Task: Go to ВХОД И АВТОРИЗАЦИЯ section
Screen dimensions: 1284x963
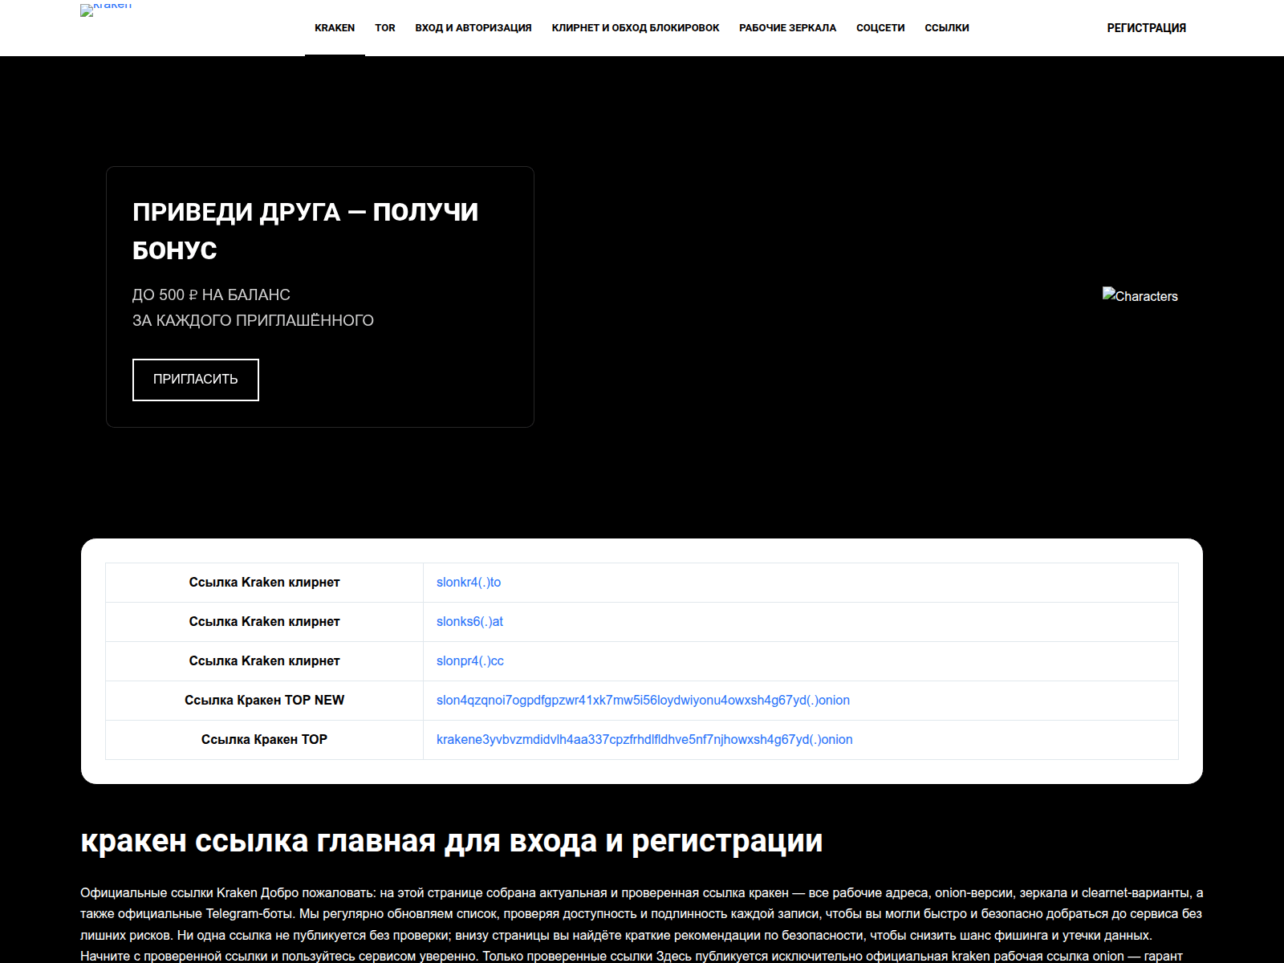Action: point(473,28)
